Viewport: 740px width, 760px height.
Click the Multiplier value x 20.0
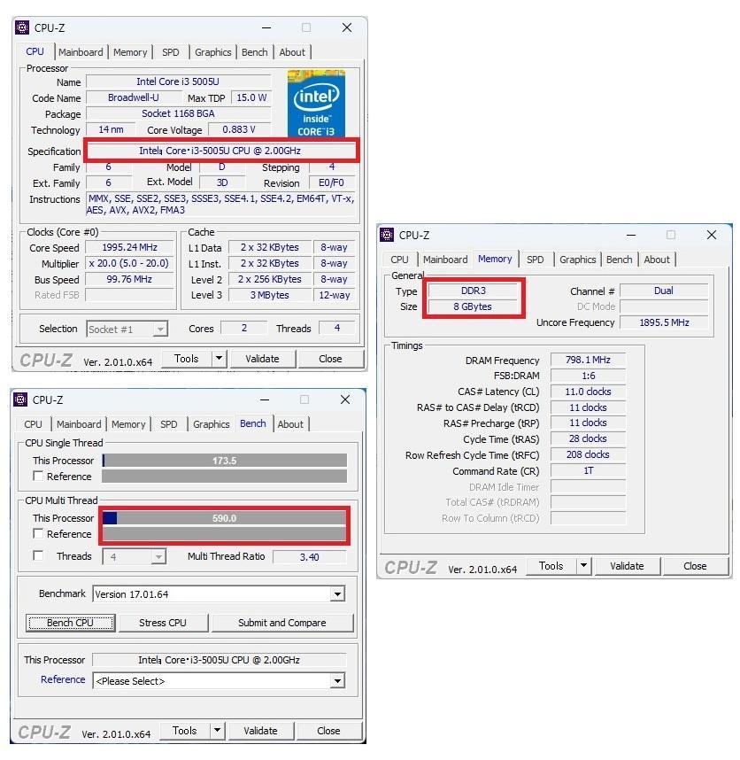129,263
